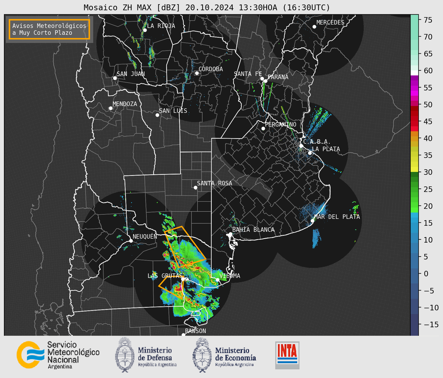This screenshot has height=378, width=443.
Task: Click the 0 dBZ colorbar label
Action: pyautogui.click(x=426, y=274)
